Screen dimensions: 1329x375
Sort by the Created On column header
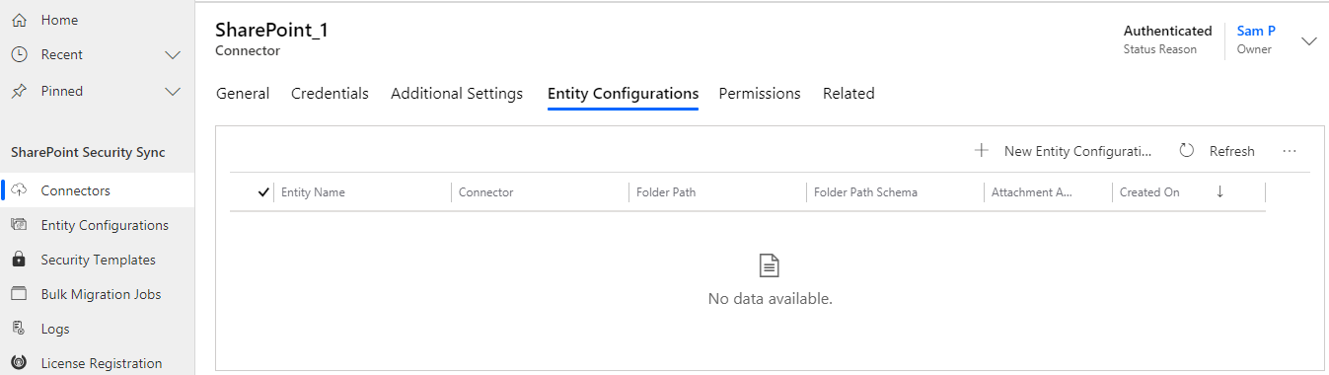pos(1149,192)
